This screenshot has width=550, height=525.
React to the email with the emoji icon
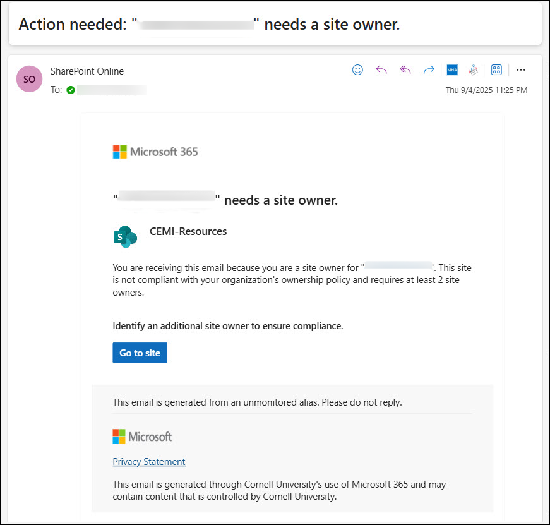(357, 70)
